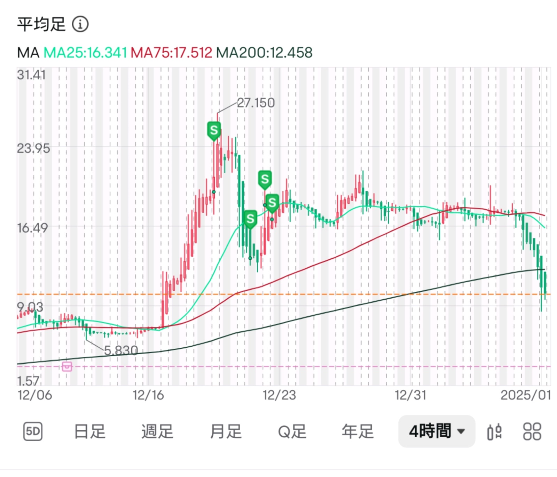This screenshot has height=477, width=557.
Task: Switch to the 年足 timeframe
Action: pyautogui.click(x=358, y=431)
